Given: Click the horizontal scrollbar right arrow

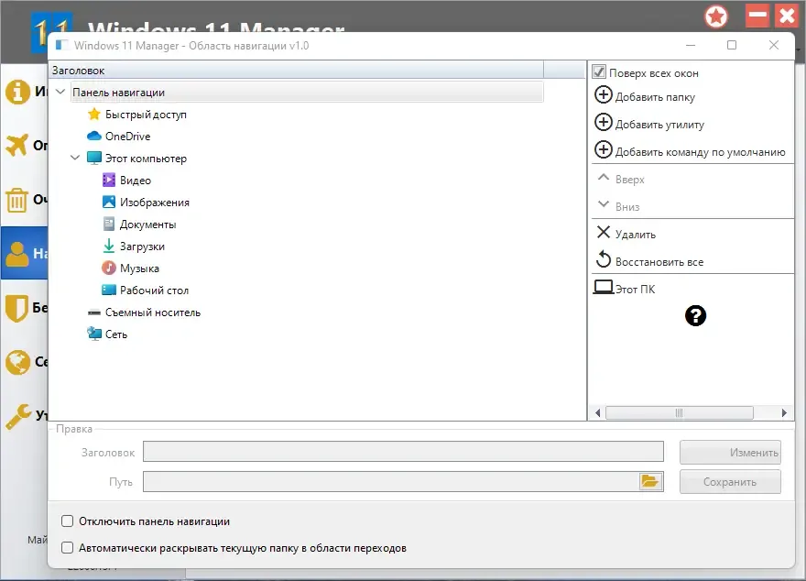Looking at the screenshot, I should point(784,413).
